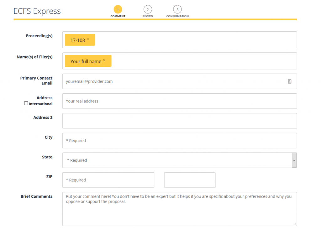Click the Address 2 input field

pyautogui.click(x=179, y=121)
